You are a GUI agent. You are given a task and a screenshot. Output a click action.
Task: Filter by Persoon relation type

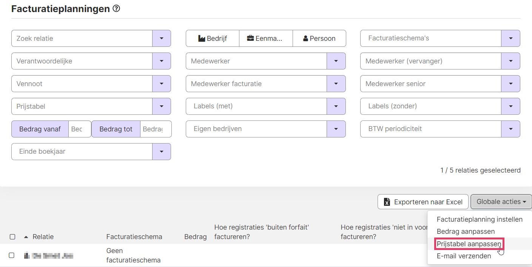(319, 39)
